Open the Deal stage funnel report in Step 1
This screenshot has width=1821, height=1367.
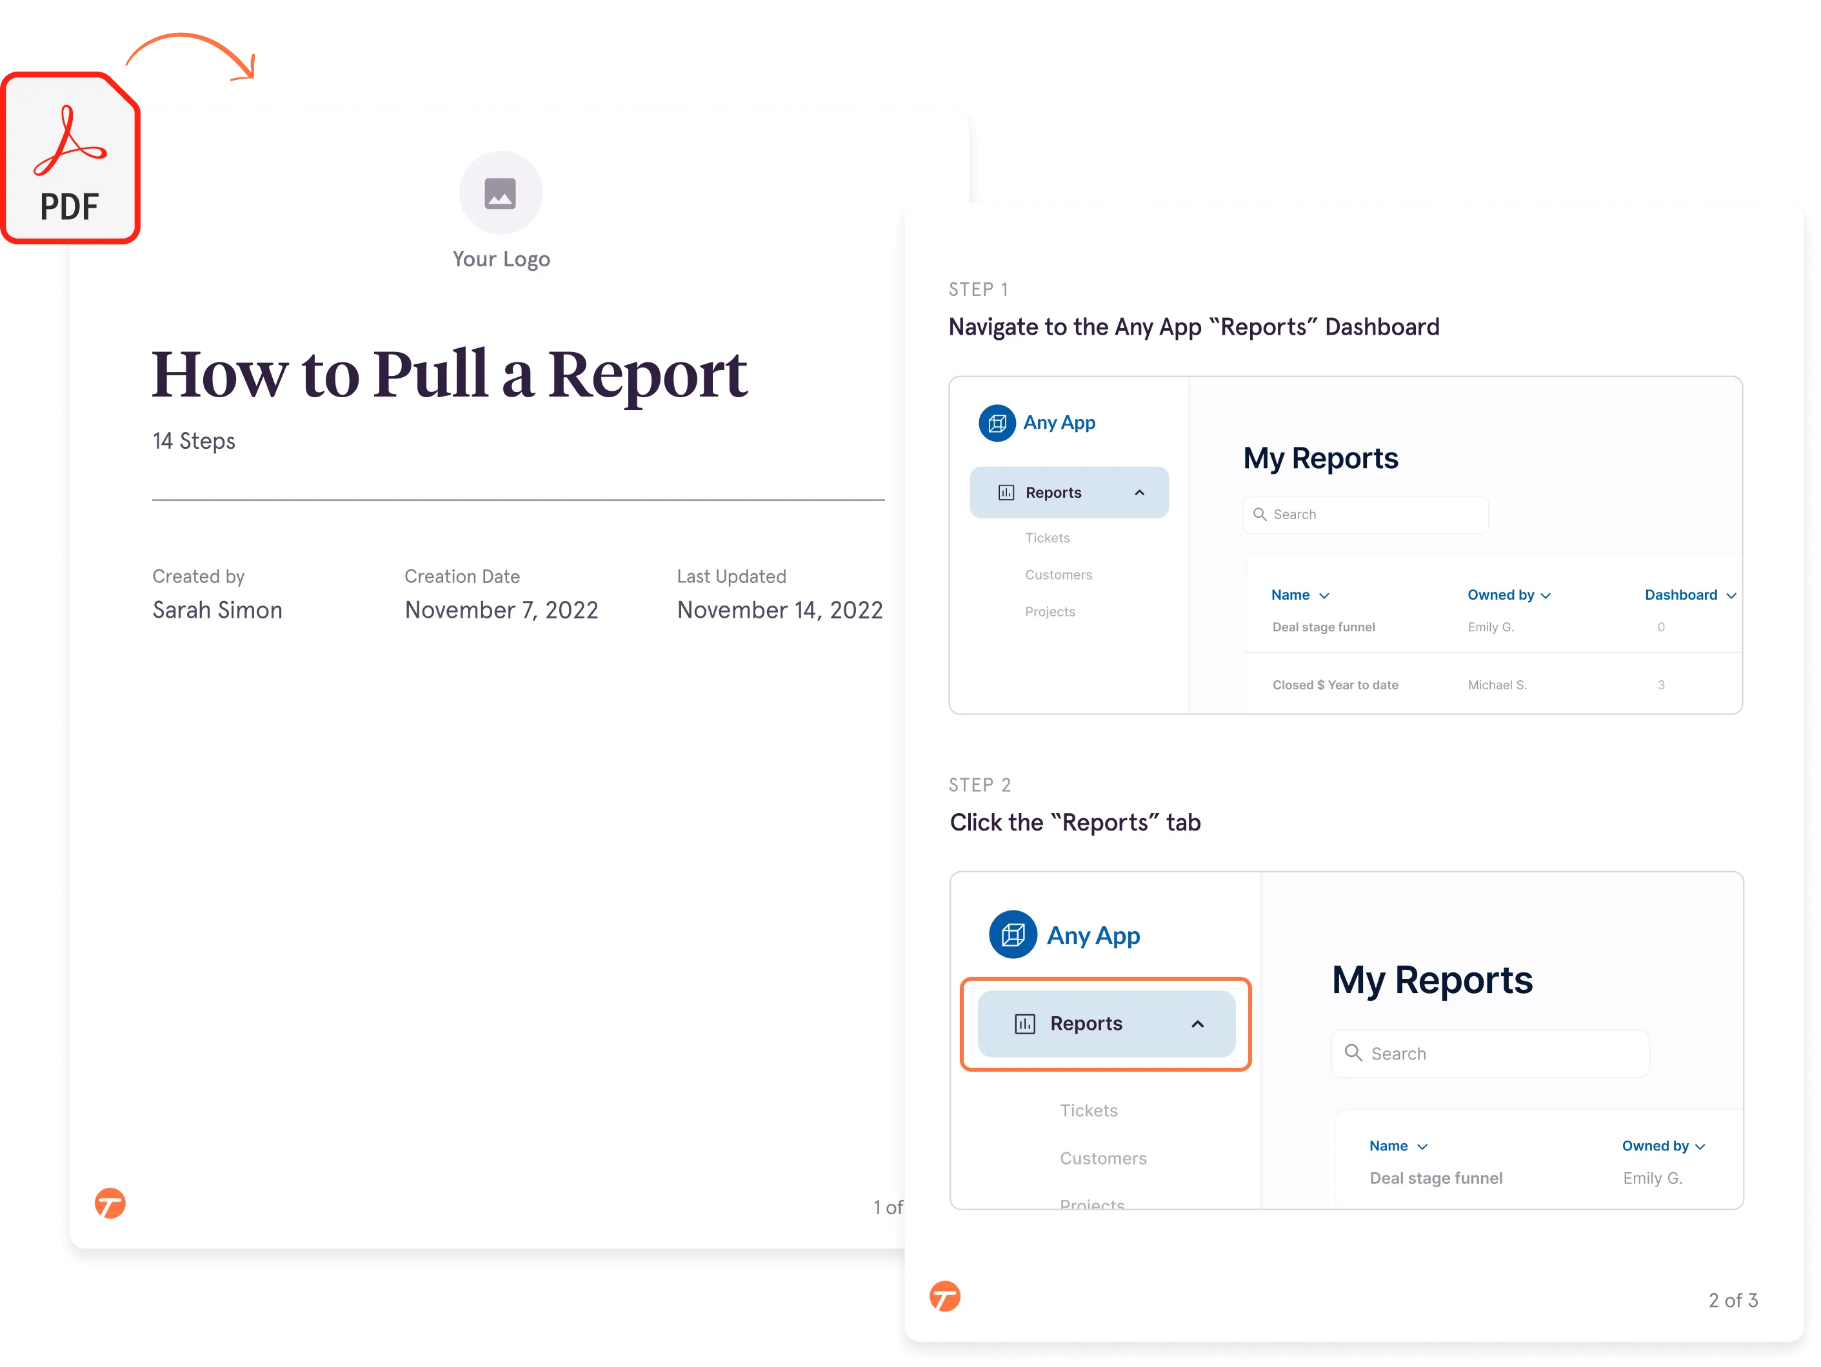[1324, 627]
